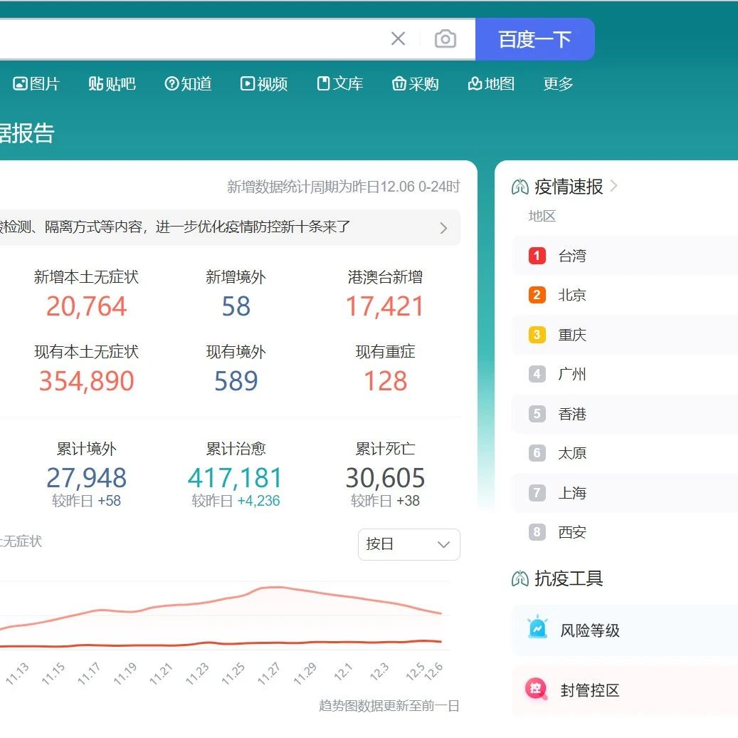The image size is (738, 738).
Task: Open 文库 via the bookmark icon
Action: [322, 83]
